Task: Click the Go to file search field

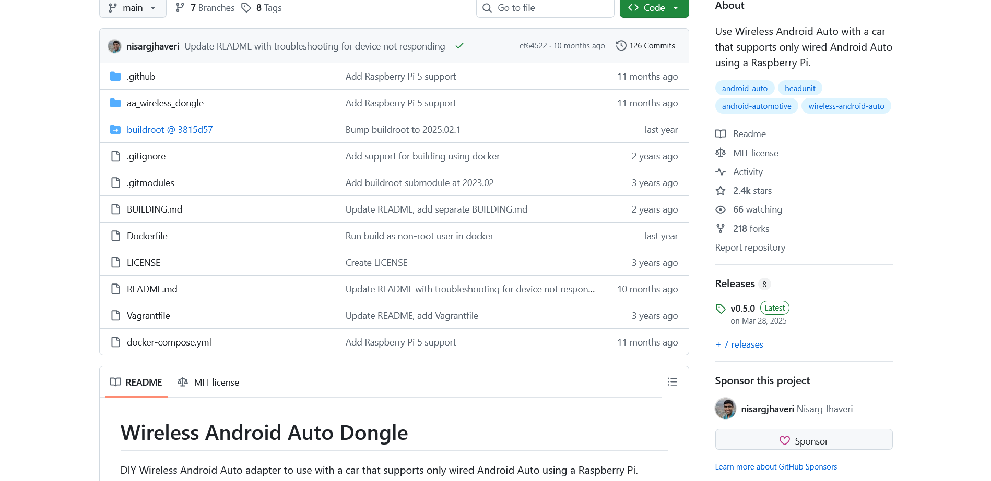Action: tap(545, 8)
